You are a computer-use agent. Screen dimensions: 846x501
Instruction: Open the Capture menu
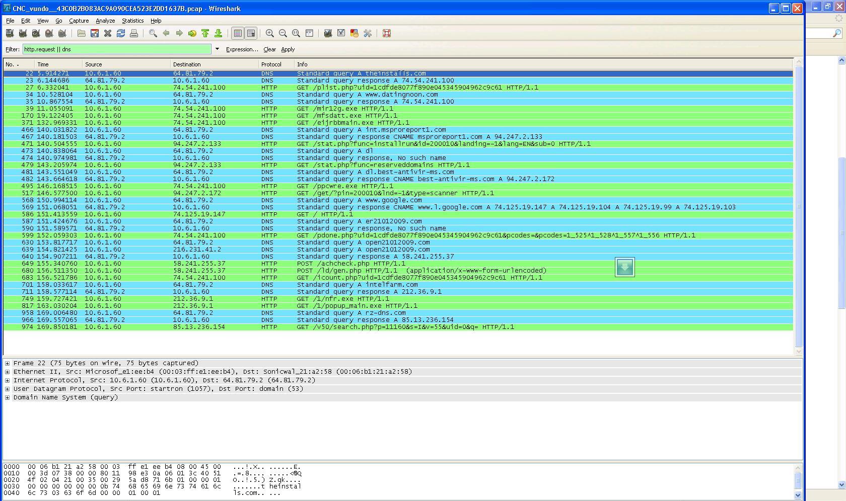pyautogui.click(x=79, y=21)
